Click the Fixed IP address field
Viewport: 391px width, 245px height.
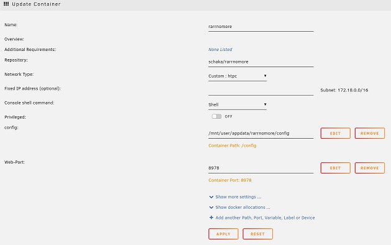tap(261, 91)
